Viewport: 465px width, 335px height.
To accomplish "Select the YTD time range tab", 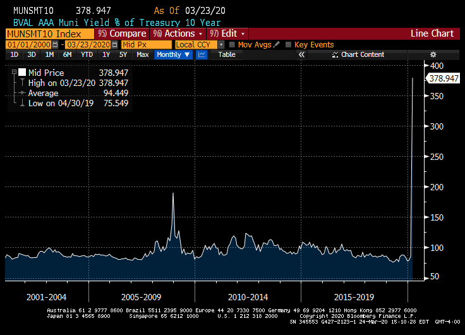I will pyautogui.click(x=87, y=55).
